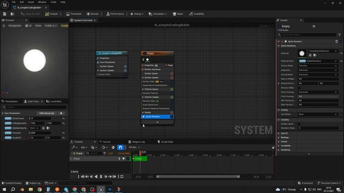Toggle the Empty emitter enabled checkbox in the node header
Image resolution: width=344 pixels, height=193 pixels.
coord(145,54)
